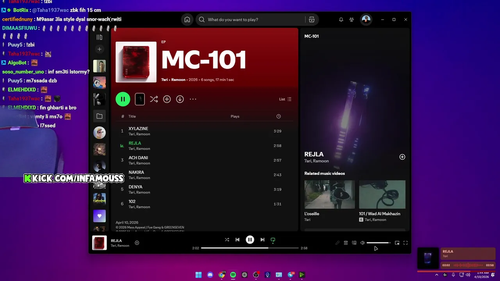Collapse Your Library sidebar icon

pyautogui.click(x=99, y=37)
